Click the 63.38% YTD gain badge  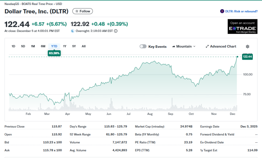[x=54, y=53]
